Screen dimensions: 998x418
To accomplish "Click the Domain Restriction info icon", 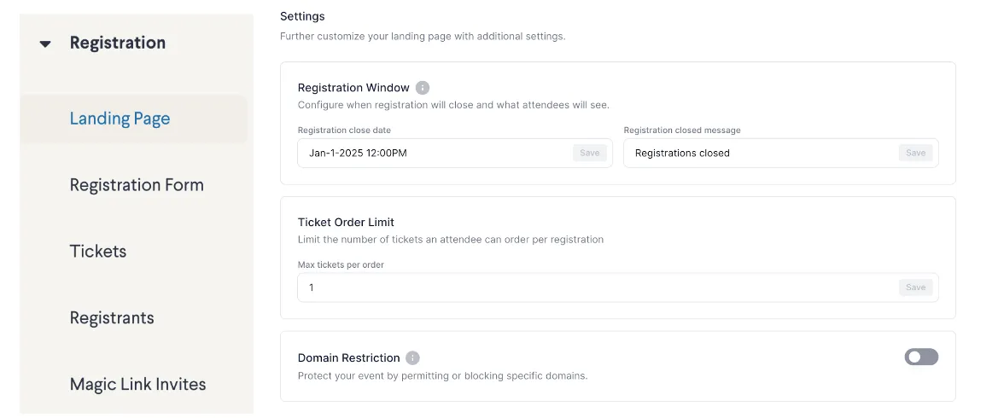I will (x=412, y=358).
